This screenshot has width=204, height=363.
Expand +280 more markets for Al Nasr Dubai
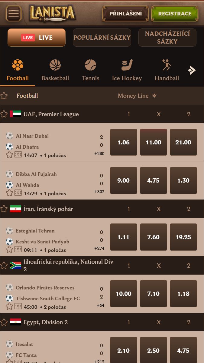tap(99, 153)
